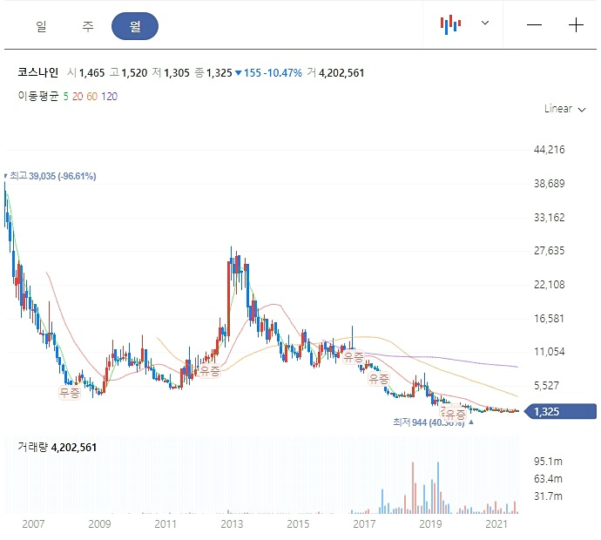Click the -10.47% change value
Image resolution: width=601 pixels, height=540 pixels.
282,73
